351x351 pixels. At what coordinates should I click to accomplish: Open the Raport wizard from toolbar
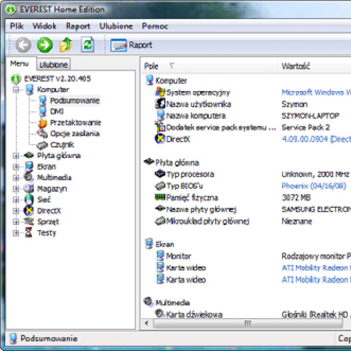[131, 45]
